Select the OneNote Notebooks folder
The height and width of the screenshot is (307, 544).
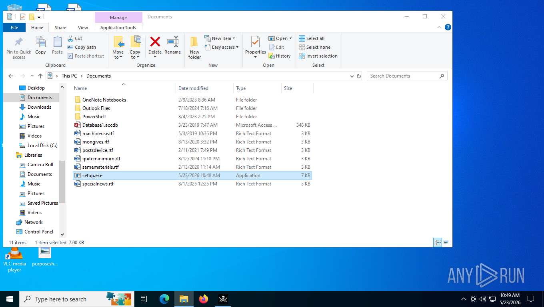(x=104, y=100)
